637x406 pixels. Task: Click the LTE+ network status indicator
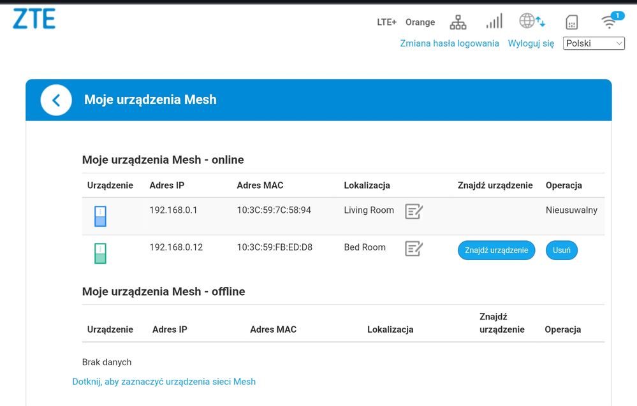tap(386, 21)
